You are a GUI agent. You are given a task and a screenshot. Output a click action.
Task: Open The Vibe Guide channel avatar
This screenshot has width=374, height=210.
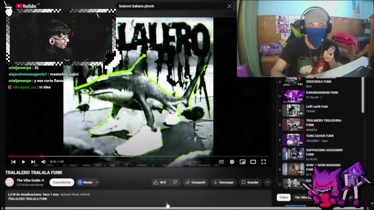tap(10, 182)
